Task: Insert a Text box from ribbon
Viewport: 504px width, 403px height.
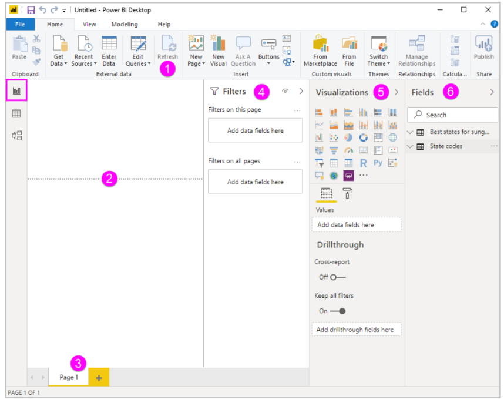Action: [x=287, y=39]
